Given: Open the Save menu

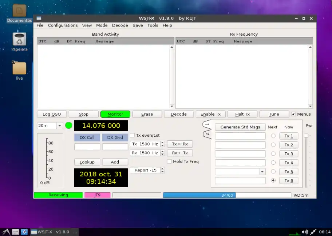Looking at the screenshot, I should [x=138, y=25].
